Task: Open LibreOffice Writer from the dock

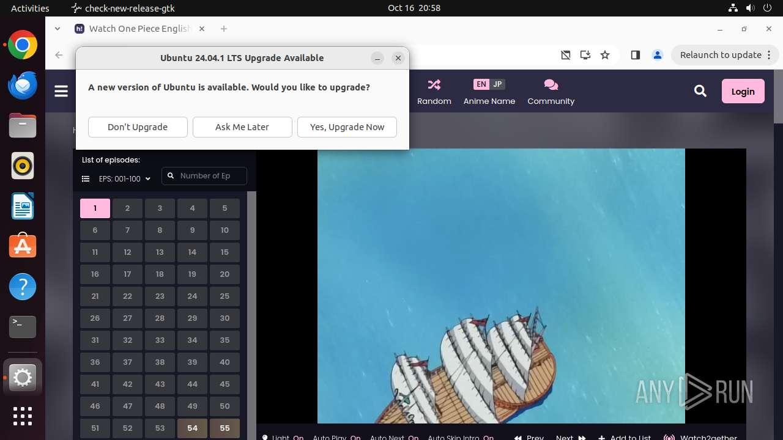Action: pyautogui.click(x=23, y=206)
